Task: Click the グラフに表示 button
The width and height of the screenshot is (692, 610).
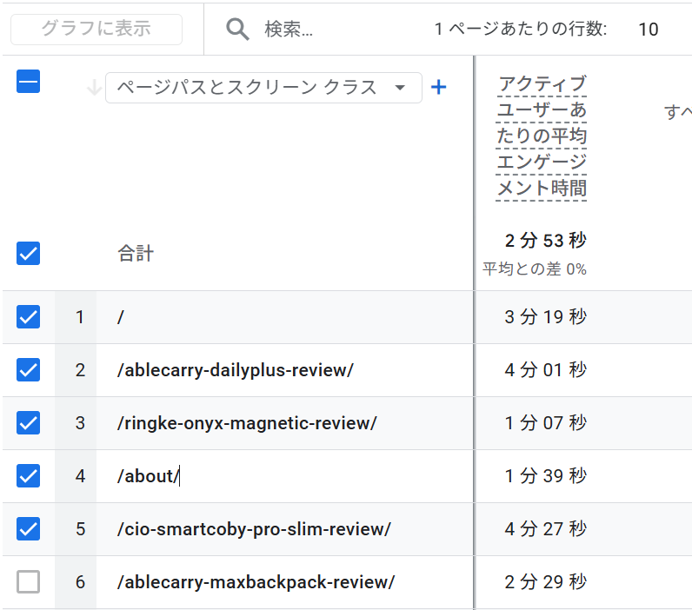Action: (96, 30)
